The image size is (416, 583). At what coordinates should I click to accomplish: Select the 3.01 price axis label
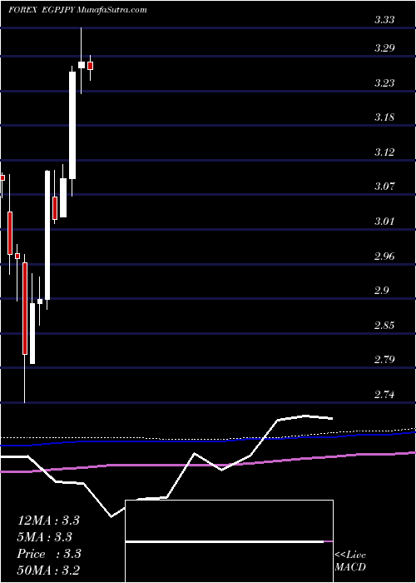point(384,222)
